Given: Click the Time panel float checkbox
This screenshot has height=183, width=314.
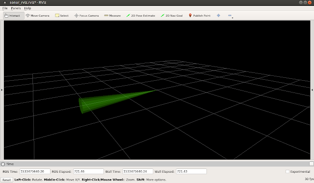Looking at the screenshot, I should (x=311, y=164).
